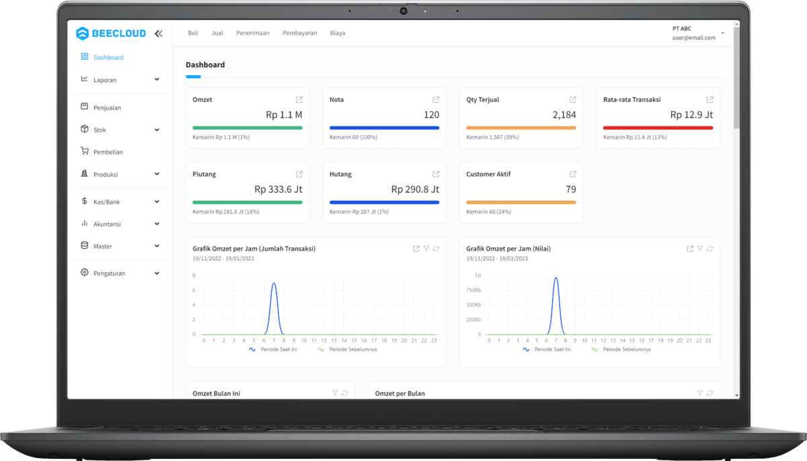
Task: Open the Customer Aktif card link icon
Action: (573, 174)
